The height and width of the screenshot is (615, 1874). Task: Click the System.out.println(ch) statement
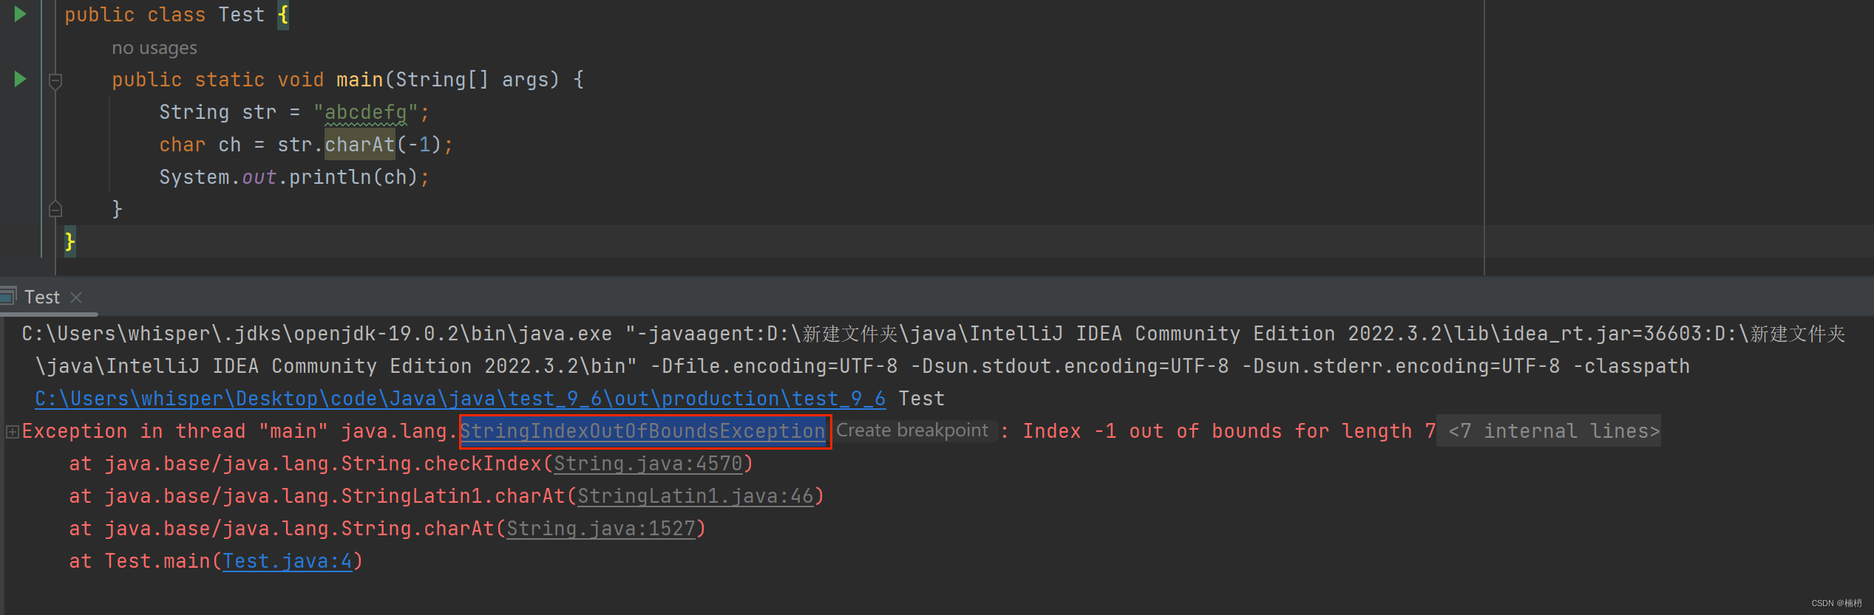pyautogui.click(x=294, y=177)
